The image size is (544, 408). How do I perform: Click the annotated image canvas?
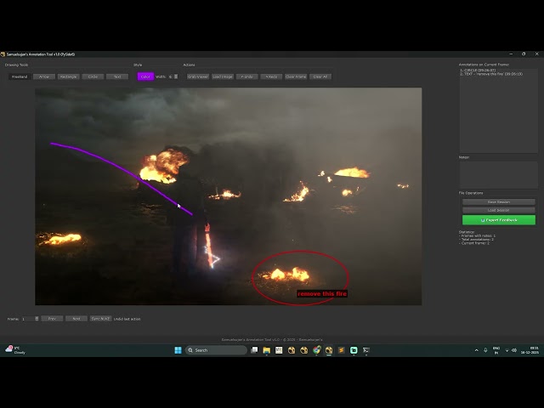coord(229,196)
